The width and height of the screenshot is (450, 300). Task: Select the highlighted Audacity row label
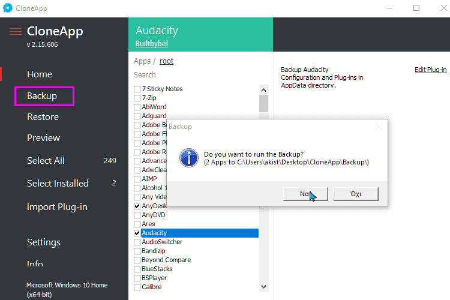[x=200, y=233]
